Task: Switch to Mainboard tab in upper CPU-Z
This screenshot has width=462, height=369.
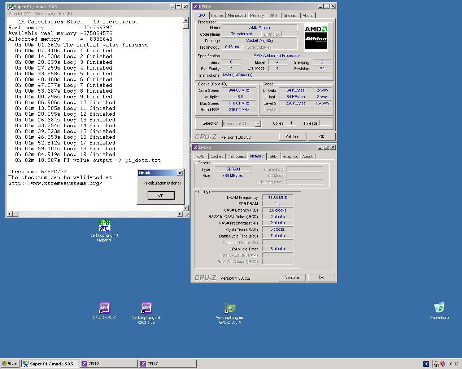Action: 237,15
